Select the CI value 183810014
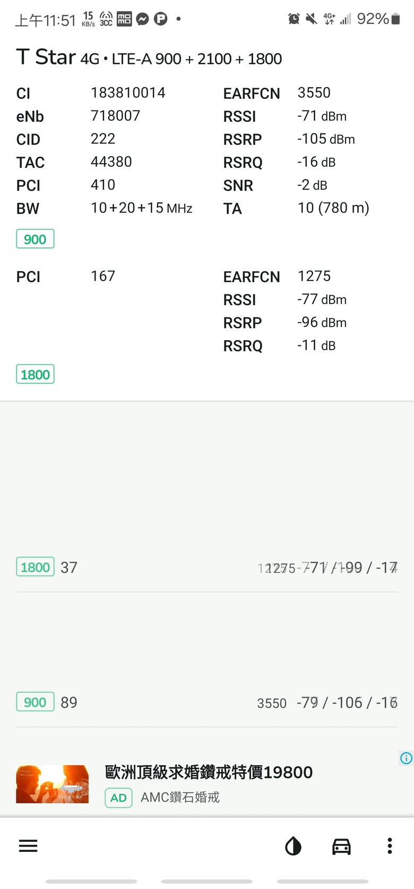 (128, 93)
